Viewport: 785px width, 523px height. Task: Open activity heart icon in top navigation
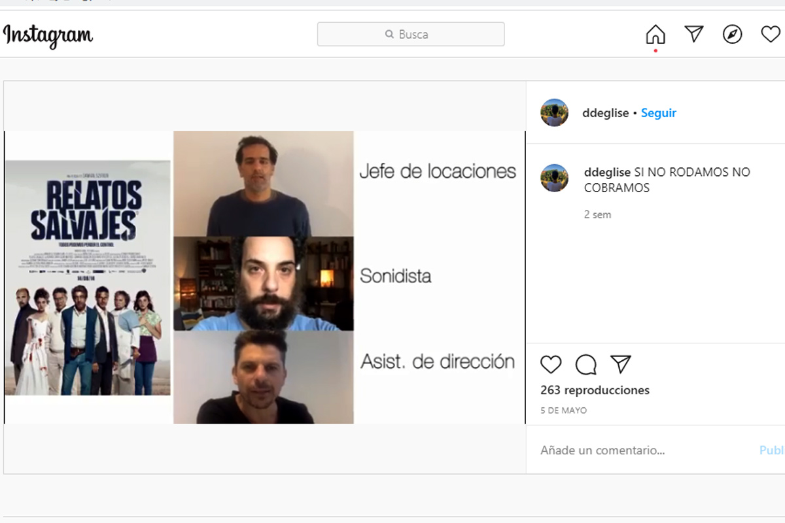point(770,34)
